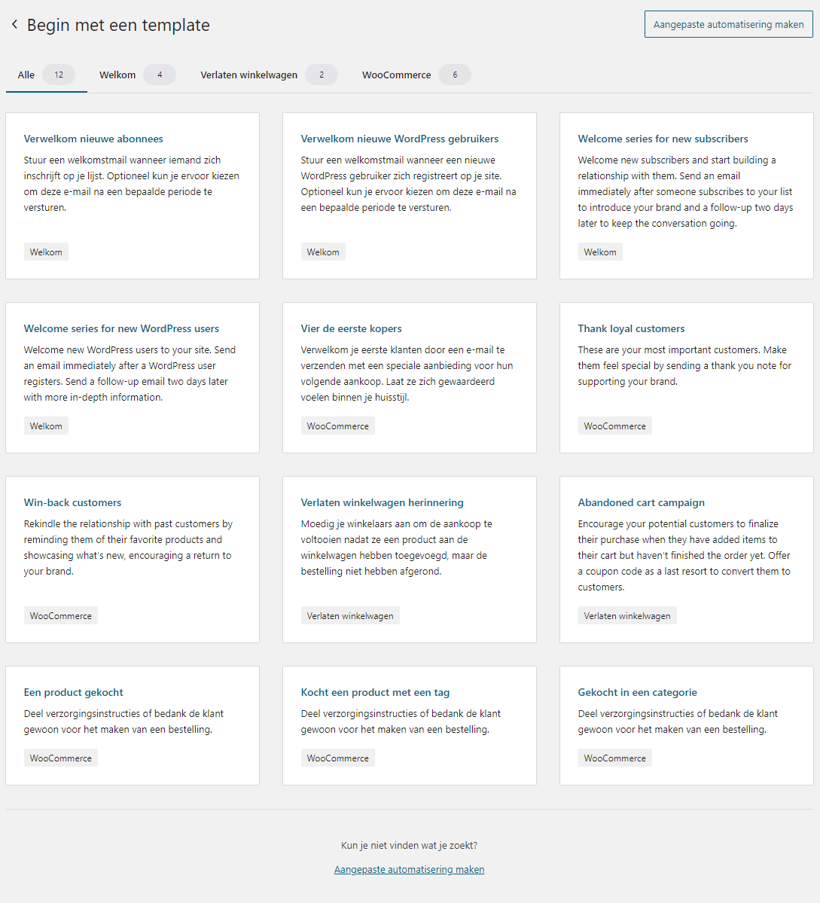Click description of 'Win-back customers' card
The width and height of the screenshot is (820, 903).
pos(128,548)
